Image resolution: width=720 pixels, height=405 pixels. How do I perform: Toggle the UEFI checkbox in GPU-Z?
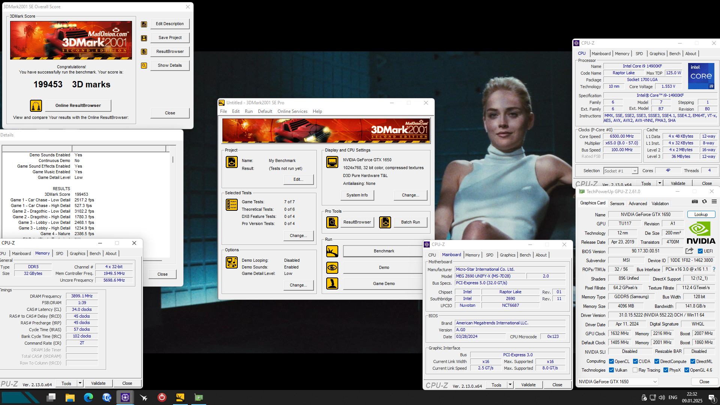click(x=700, y=251)
